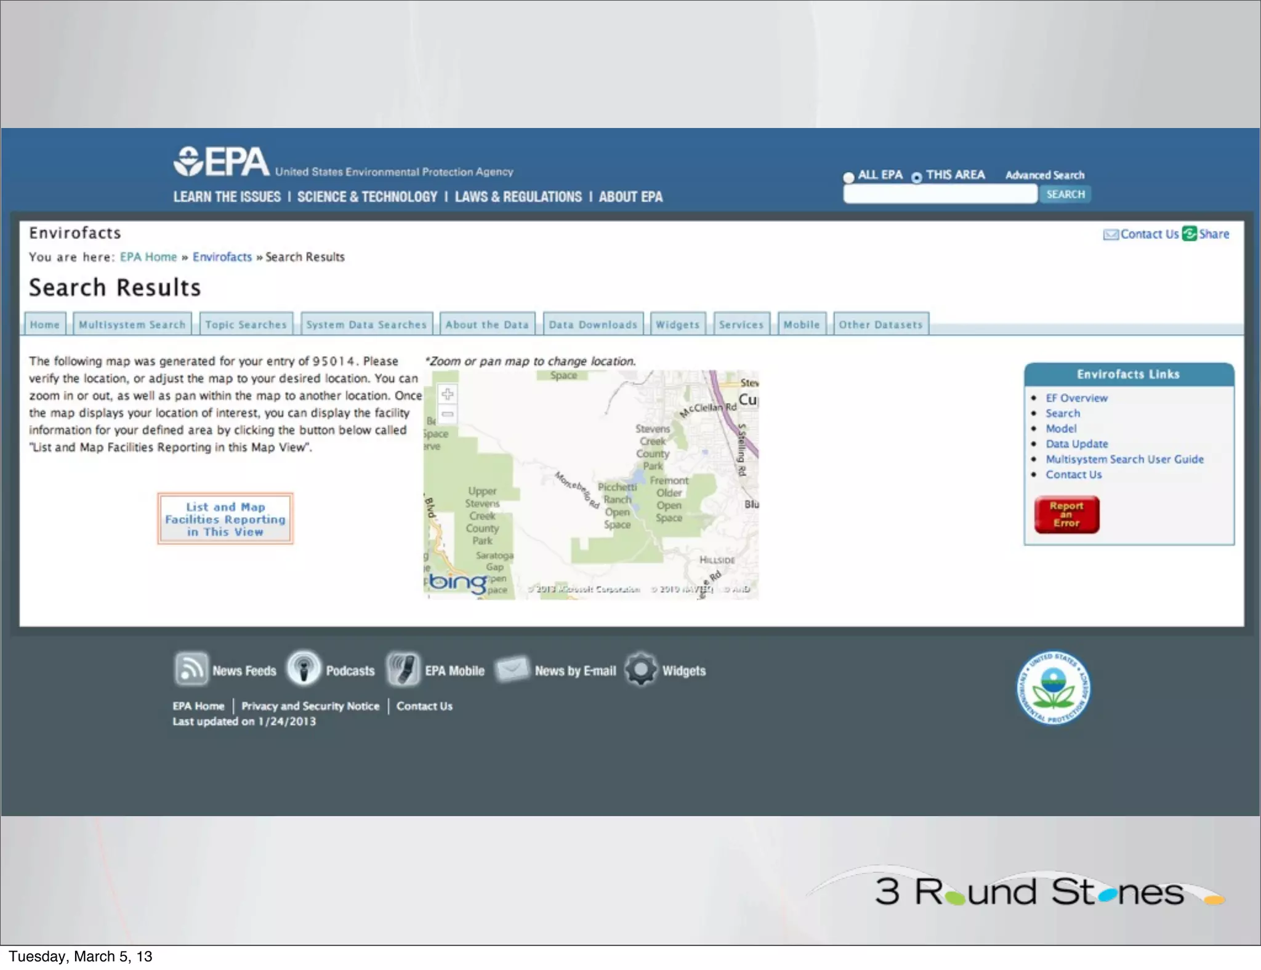Click the EPA Mobile phone icon
This screenshot has height=970, width=1261.
coord(403,670)
